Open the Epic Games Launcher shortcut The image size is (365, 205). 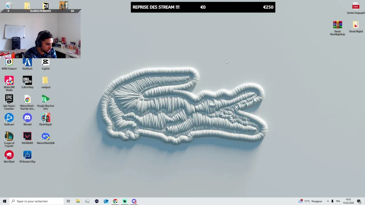[x=9, y=102]
